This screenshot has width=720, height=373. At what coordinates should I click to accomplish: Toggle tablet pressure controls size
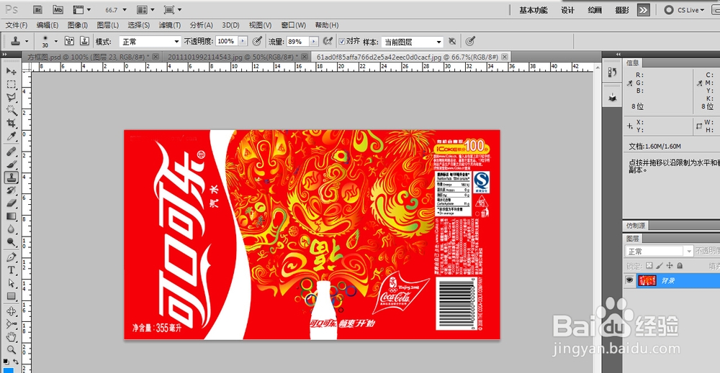click(x=469, y=42)
